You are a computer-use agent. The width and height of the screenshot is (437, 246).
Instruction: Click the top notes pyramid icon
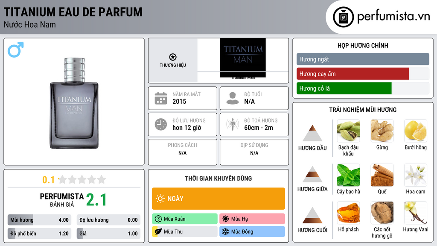(x=312, y=133)
